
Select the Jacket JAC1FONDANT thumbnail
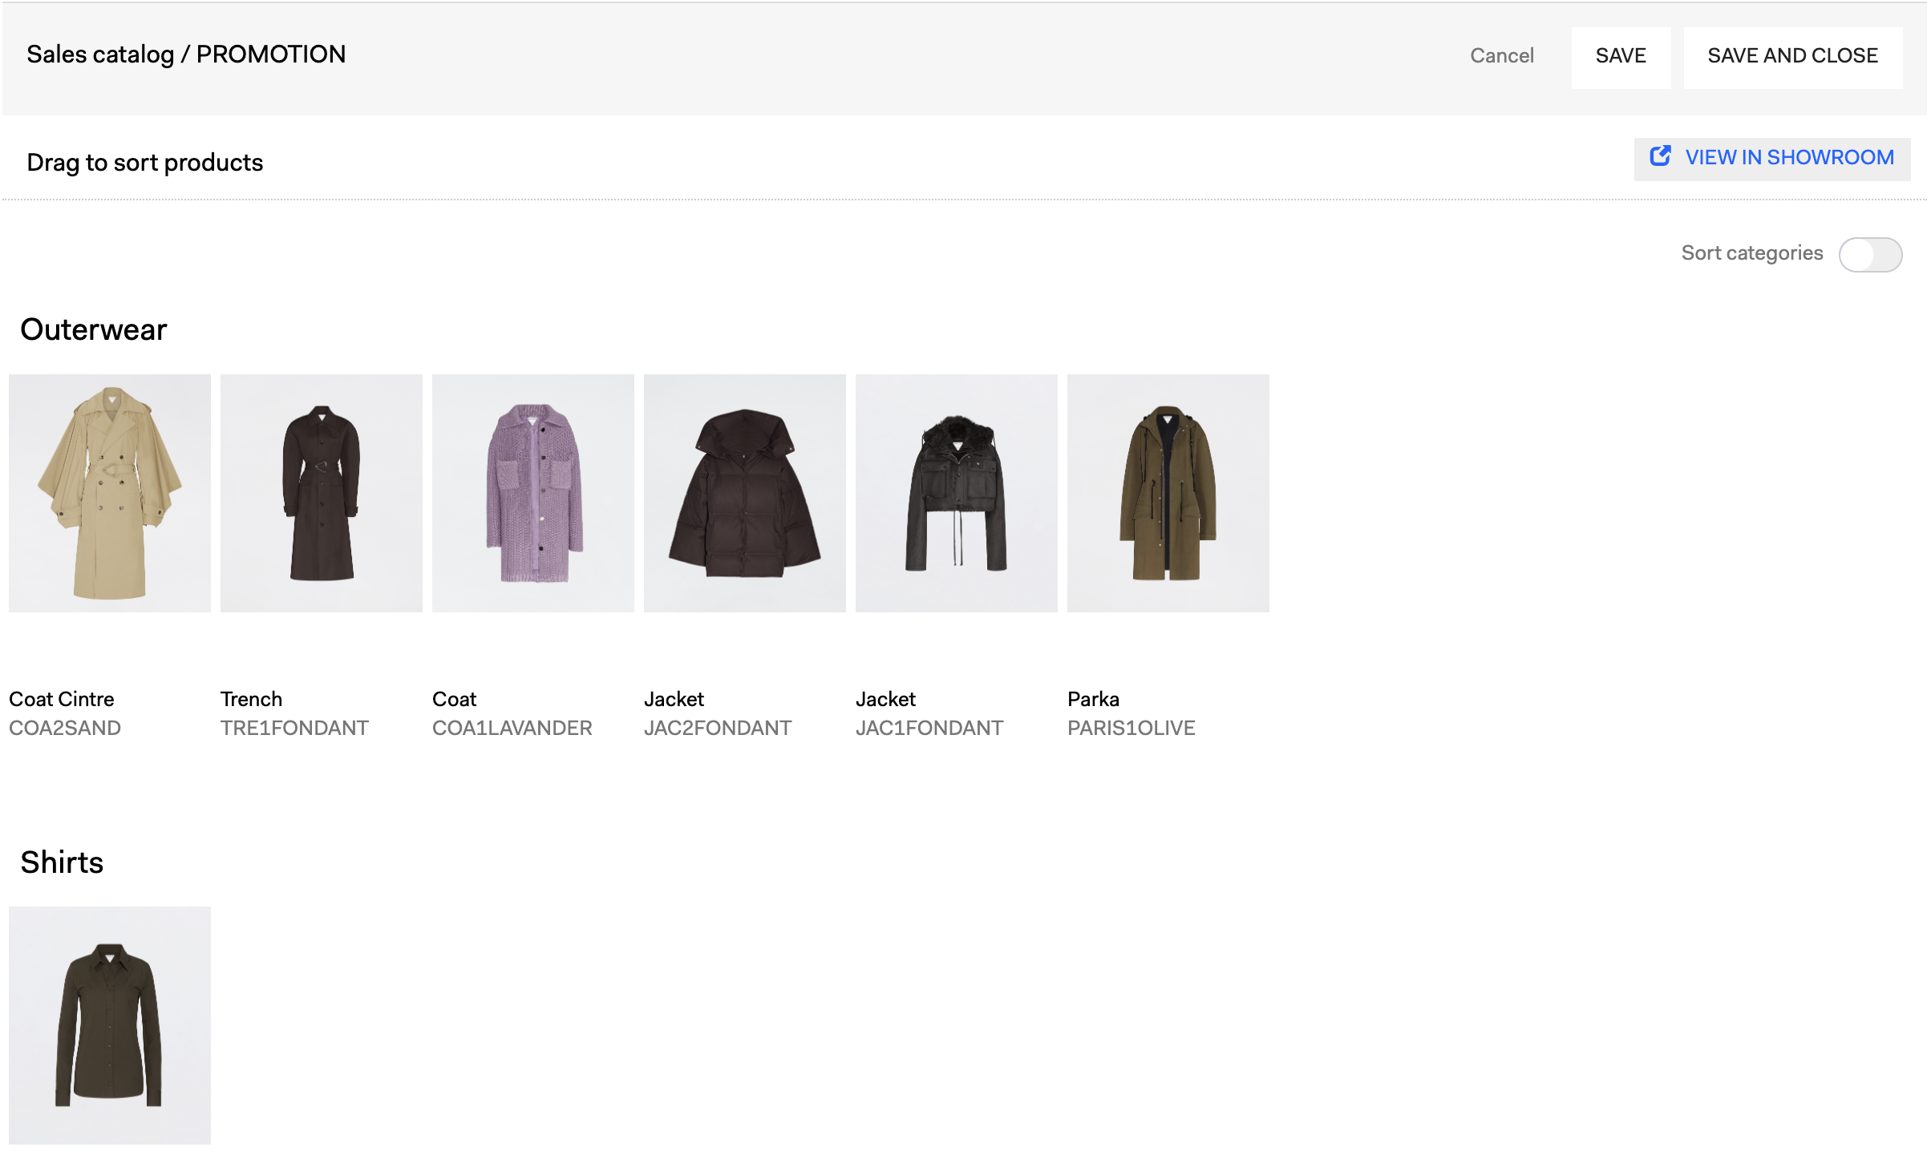957,493
